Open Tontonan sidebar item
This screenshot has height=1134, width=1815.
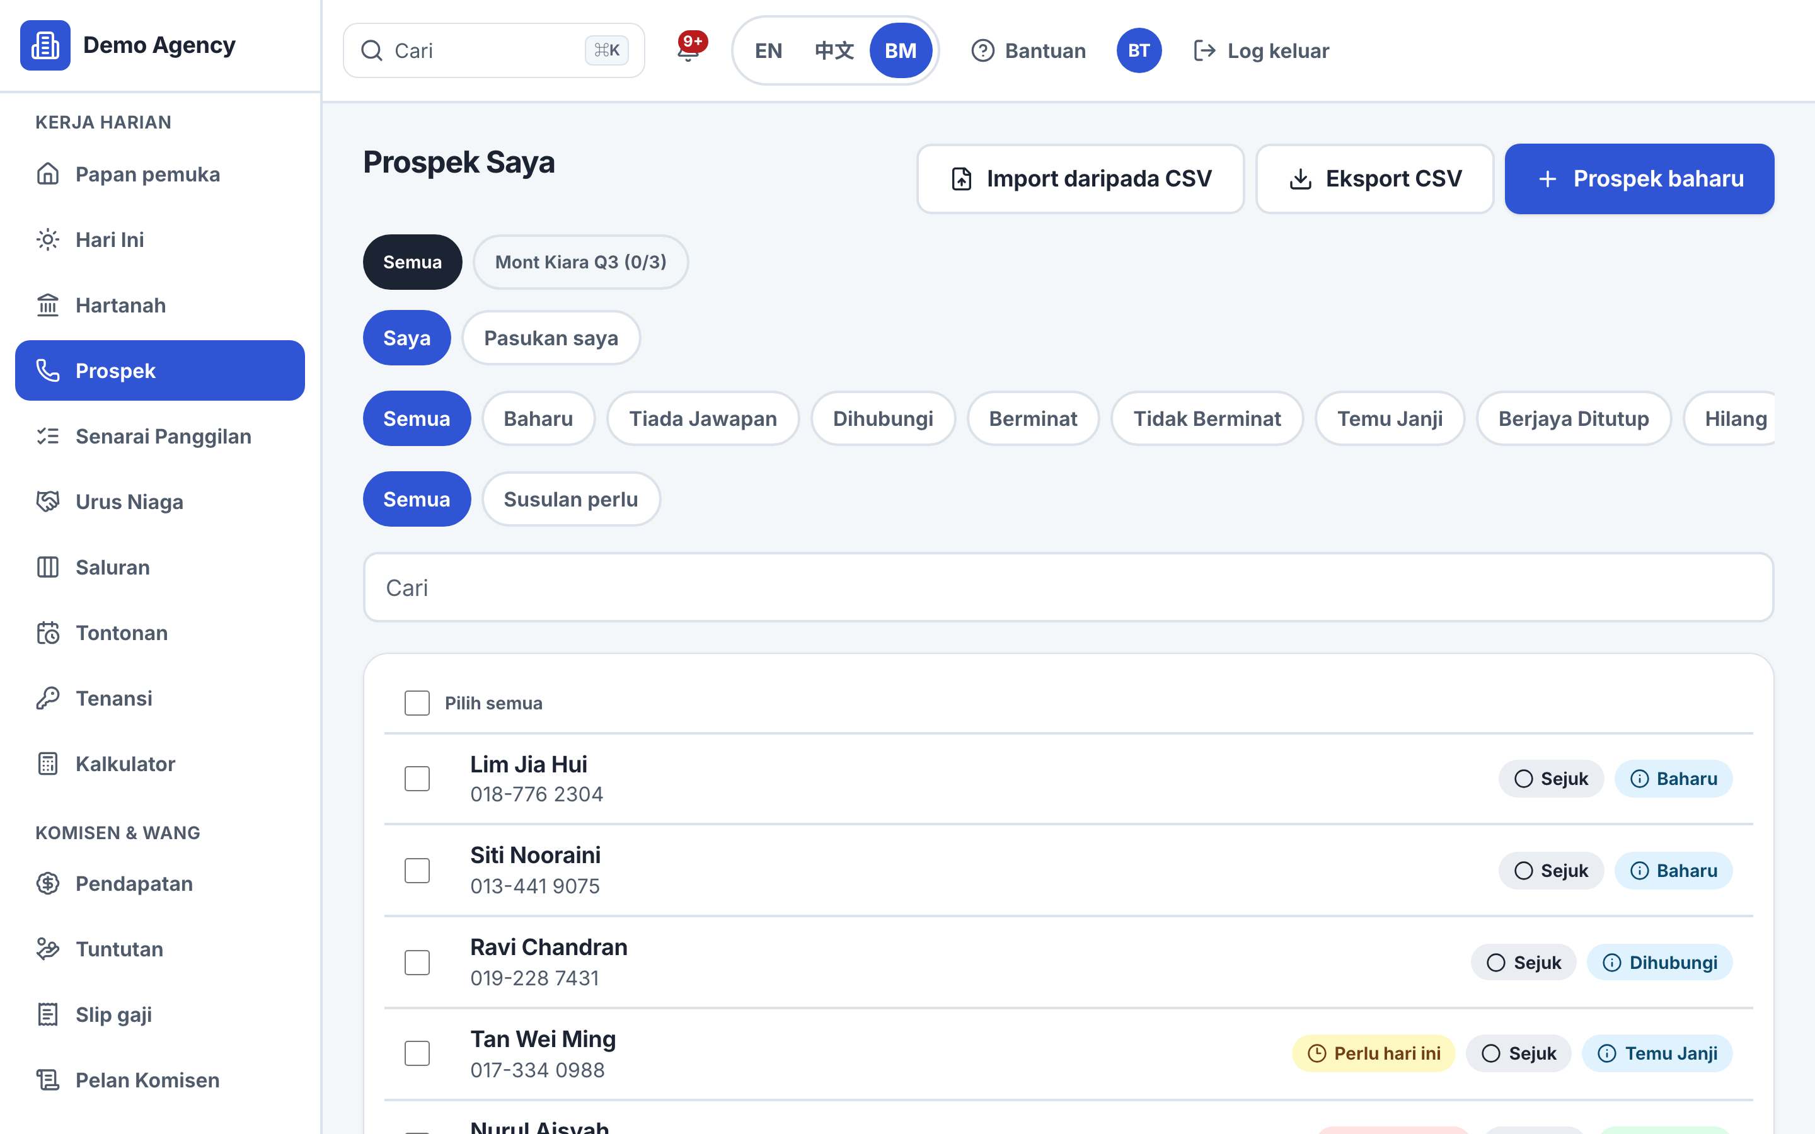tap(159, 633)
